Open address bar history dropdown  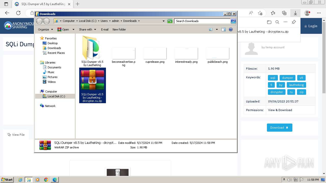[x=164, y=21]
